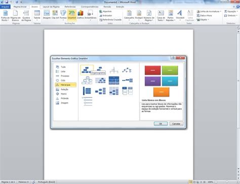Switch to the Correspondências tab
The image size is (240, 184).
point(90,7)
